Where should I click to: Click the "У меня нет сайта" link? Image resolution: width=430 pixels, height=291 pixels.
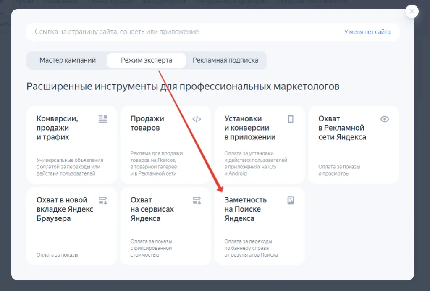coord(367,31)
